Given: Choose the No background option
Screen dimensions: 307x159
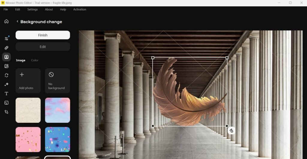Looking at the screenshot, I should click(x=57, y=81).
